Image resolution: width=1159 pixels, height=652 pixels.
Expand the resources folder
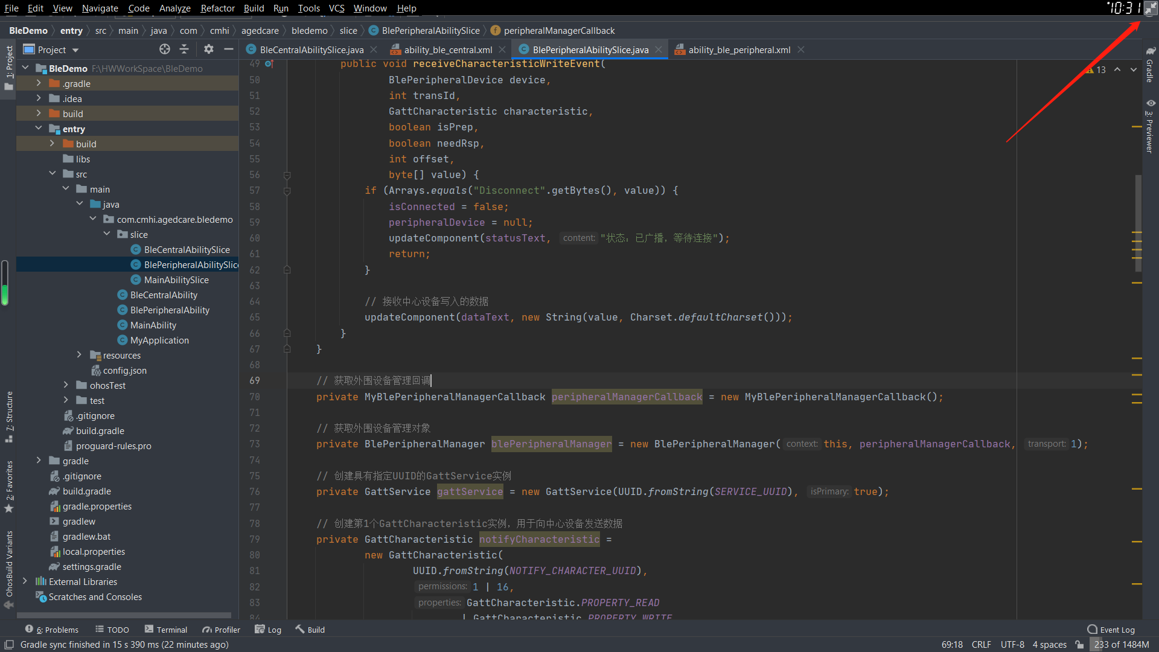click(x=79, y=355)
